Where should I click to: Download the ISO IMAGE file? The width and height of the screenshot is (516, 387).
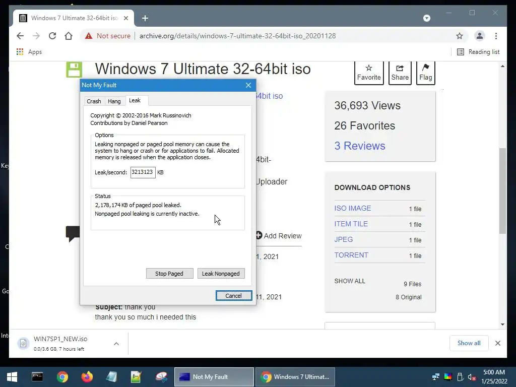[x=352, y=208]
